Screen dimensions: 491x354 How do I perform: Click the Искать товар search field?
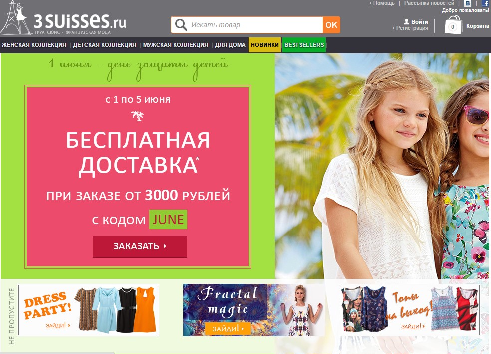point(255,25)
